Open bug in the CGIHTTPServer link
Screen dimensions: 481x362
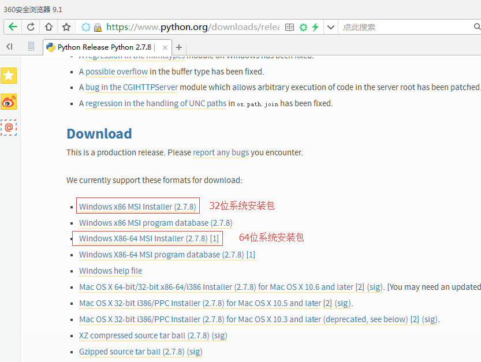click(x=132, y=87)
